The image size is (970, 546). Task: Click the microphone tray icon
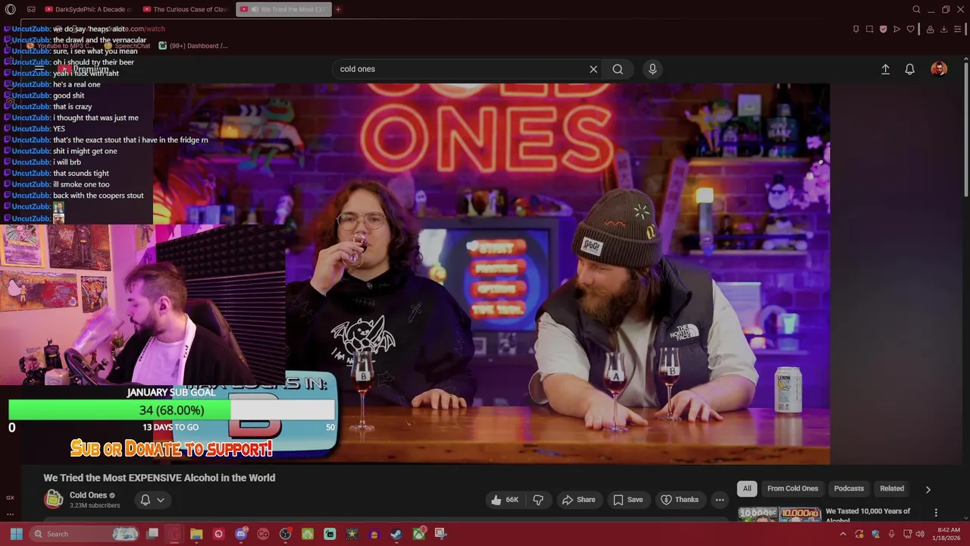(x=891, y=534)
